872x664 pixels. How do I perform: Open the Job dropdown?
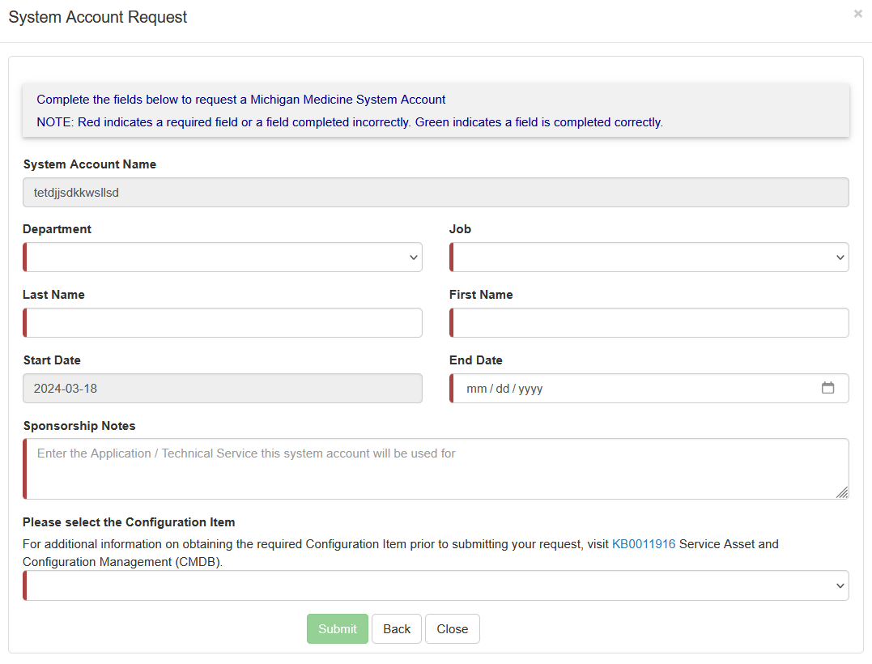tap(648, 257)
